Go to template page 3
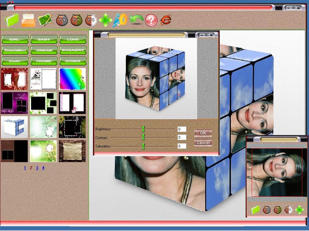309x231 pixels. point(37,168)
